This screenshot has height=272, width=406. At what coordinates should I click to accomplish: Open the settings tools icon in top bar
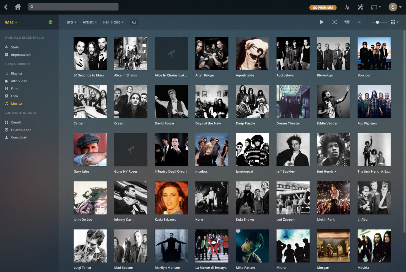(x=360, y=7)
